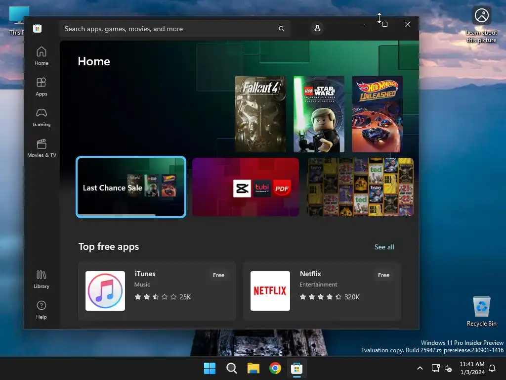Open the Apps section in sidebar
The width and height of the screenshot is (506, 380).
[x=42, y=87]
